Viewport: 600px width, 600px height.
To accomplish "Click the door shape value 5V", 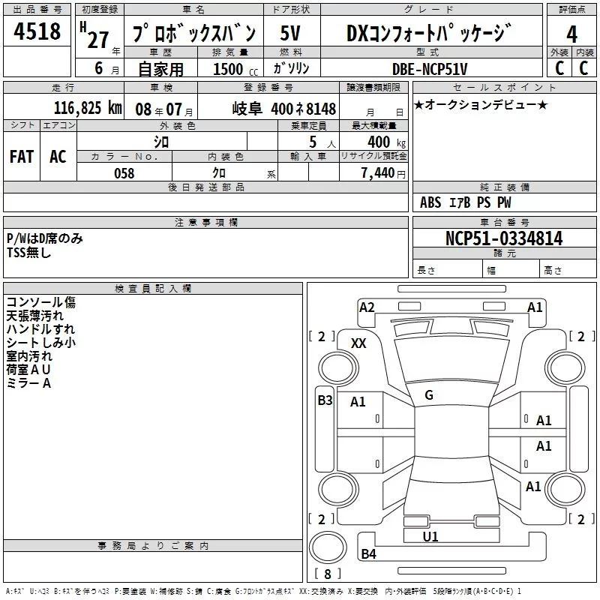I will 290,33.
